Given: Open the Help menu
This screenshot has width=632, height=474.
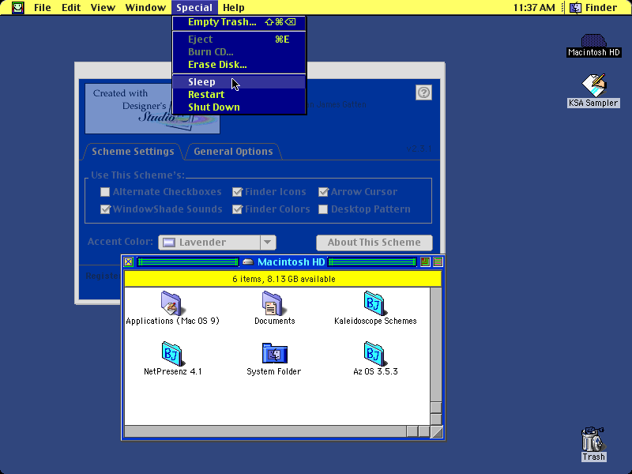Looking at the screenshot, I should click(234, 7).
